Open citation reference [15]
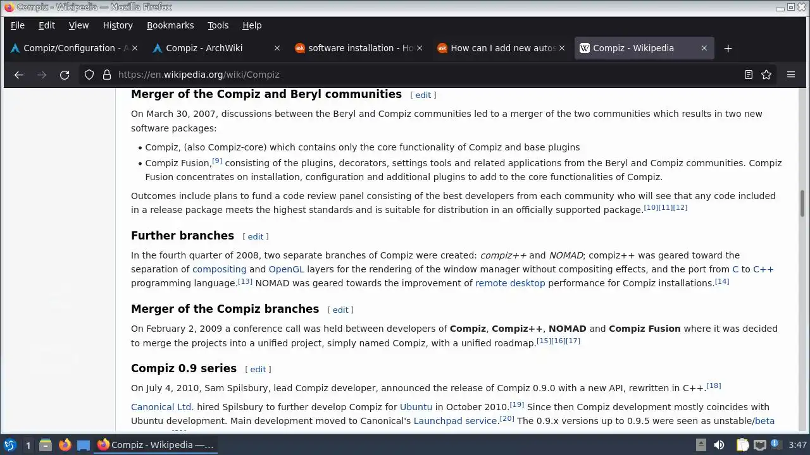This screenshot has width=810, height=455. pyautogui.click(x=544, y=341)
